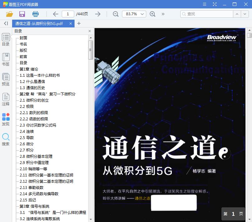Expand the hidden toolbar items with the chevron
Viewport: 252px width, 222px height.
[163, 14]
